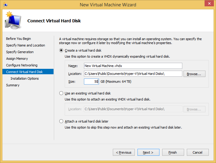Go to the Before You Begin step
This screenshot has height=163, width=216.
[x=18, y=39]
